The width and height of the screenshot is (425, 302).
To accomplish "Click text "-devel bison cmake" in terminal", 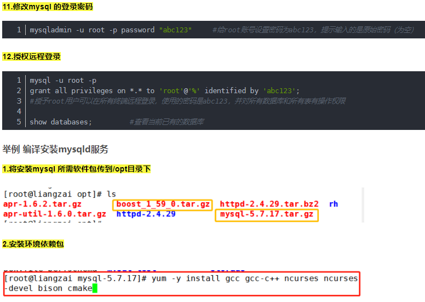I will click(48, 288).
